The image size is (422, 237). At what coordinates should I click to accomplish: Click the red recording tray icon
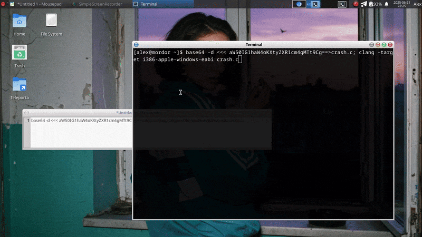tap(356, 4)
